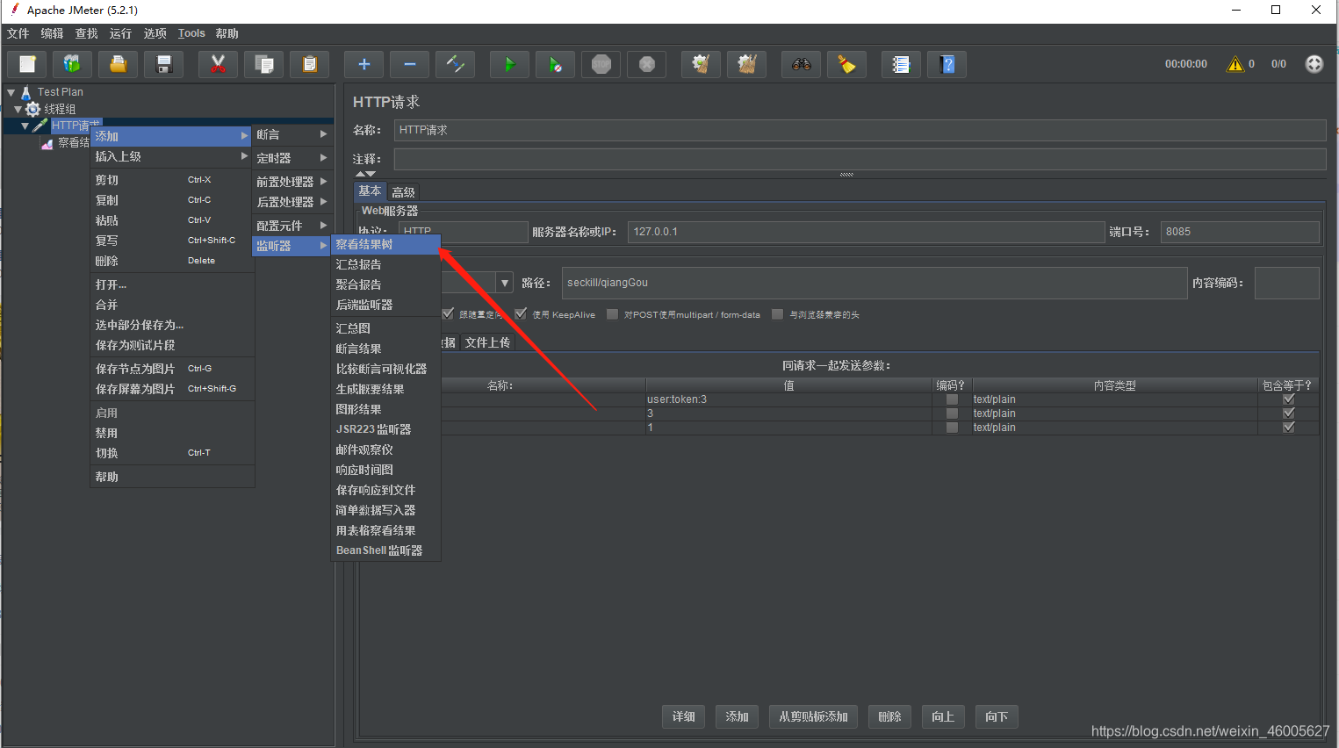
Task: Click the 端口号 field showing 8085
Action: click(1240, 232)
